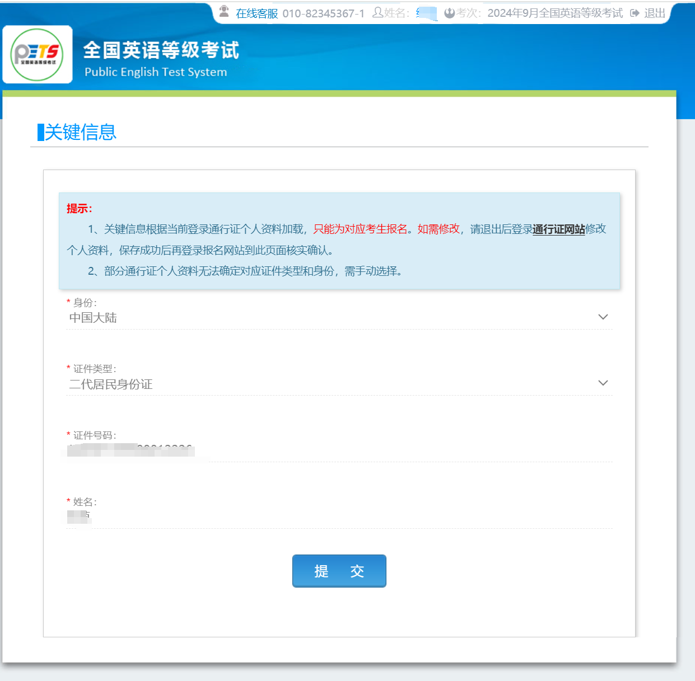This screenshot has width=695, height=681.
Task: Click the Public English Test System subtitle
Action: [156, 72]
